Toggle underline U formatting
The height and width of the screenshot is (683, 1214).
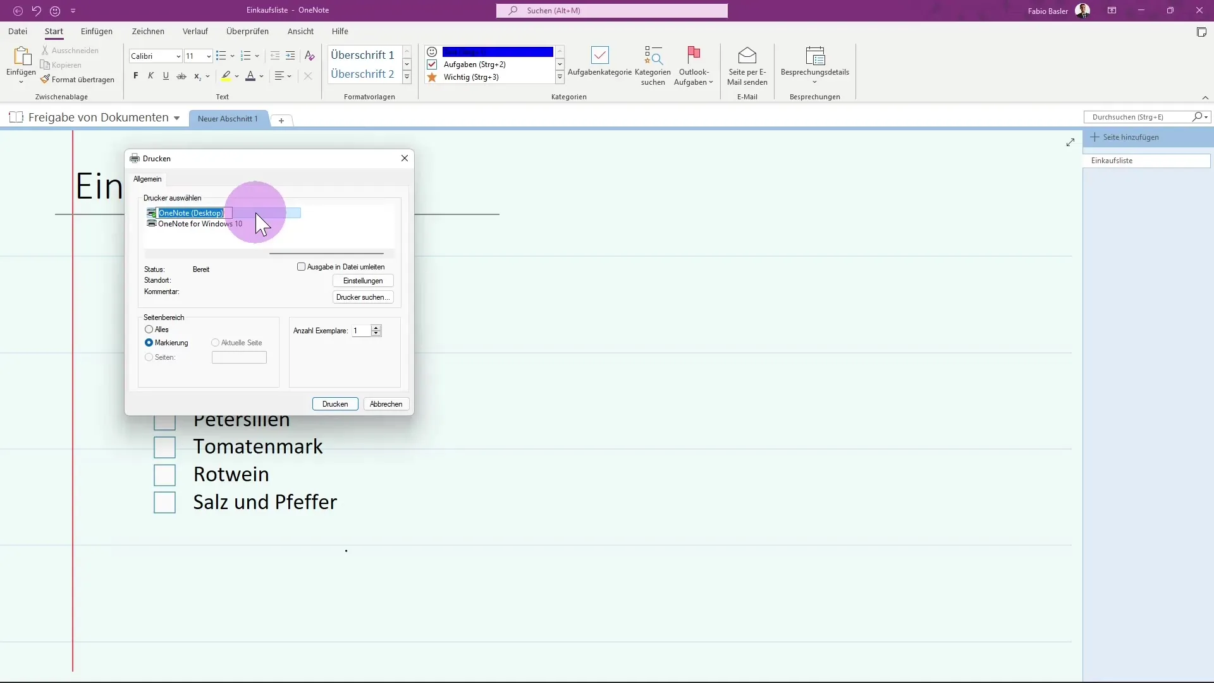pyautogui.click(x=166, y=76)
